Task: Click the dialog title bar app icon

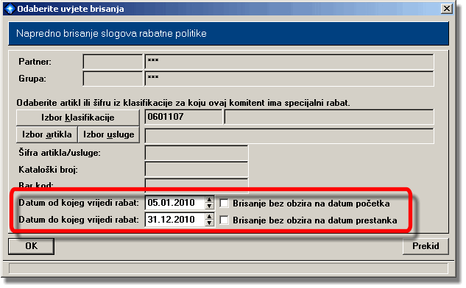Action: (x=10, y=9)
